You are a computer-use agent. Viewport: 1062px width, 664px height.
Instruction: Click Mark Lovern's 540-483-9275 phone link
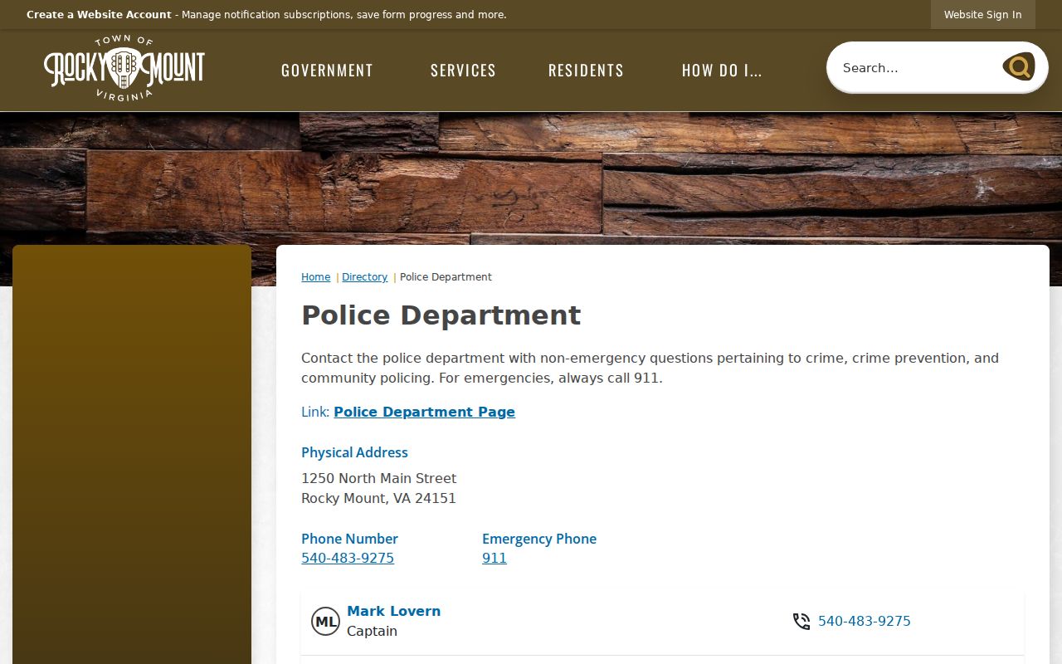[x=865, y=621]
